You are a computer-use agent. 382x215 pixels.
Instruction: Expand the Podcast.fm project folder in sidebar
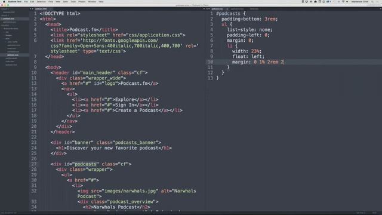(x=11, y=29)
